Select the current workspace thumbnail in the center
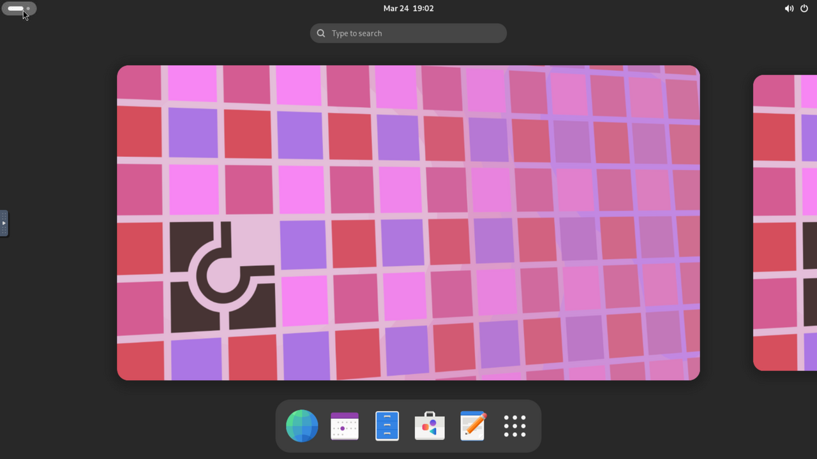Viewport: 817px width, 459px height. pos(408,222)
